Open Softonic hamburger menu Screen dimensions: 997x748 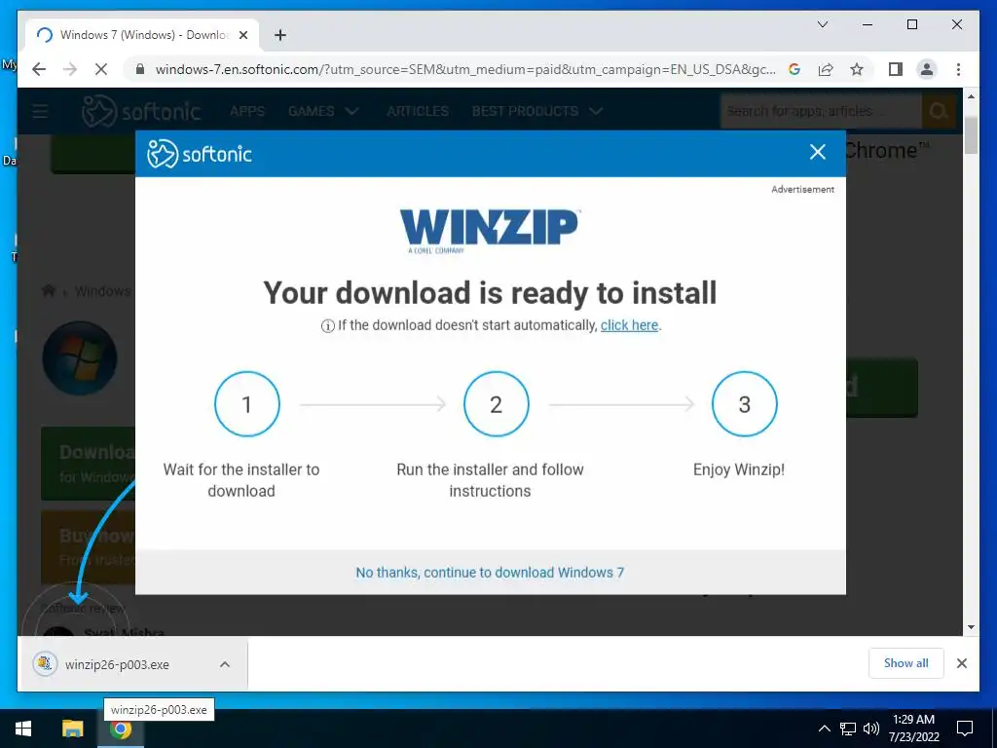point(40,111)
